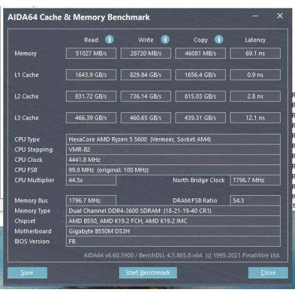Click the North Bridge Clock label
This screenshot has width=295, height=295.
point(198,180)
